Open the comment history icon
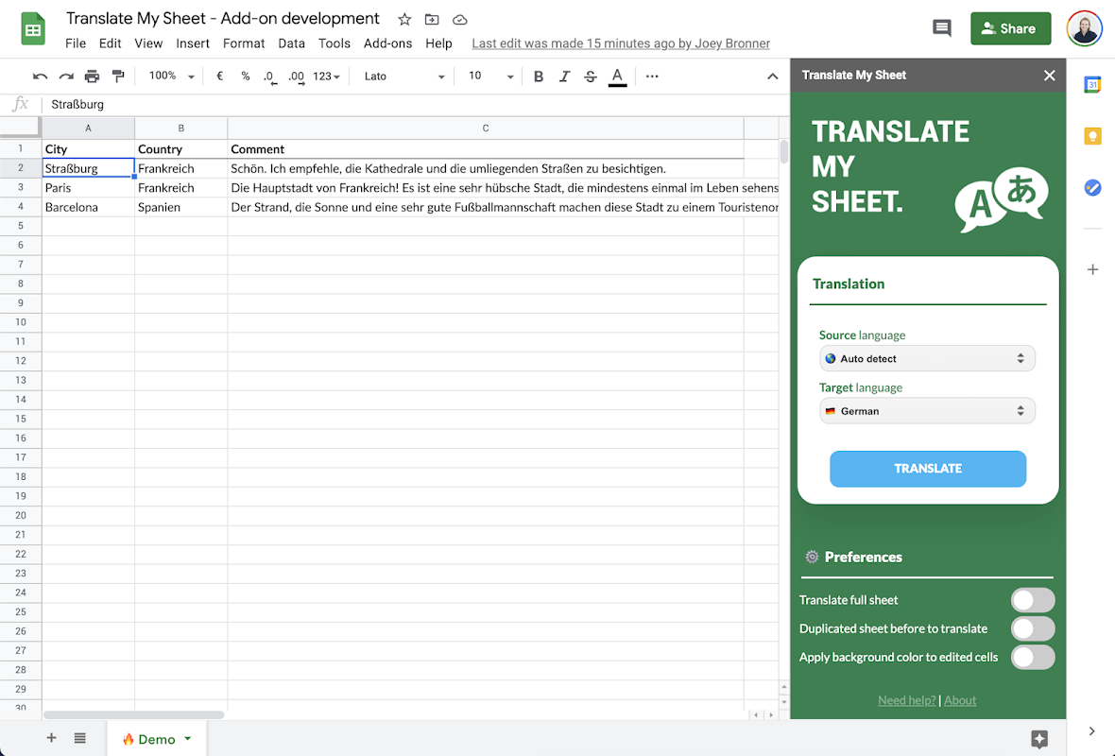Image resolution: width=1115 pixels, height=756 pixels. click(x=941, y=28)
